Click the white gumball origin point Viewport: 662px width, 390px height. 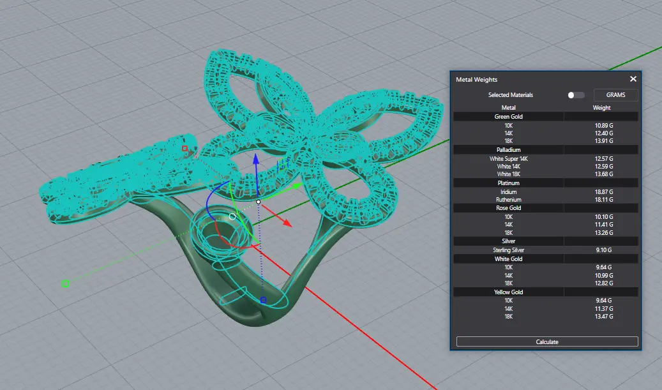258,202
